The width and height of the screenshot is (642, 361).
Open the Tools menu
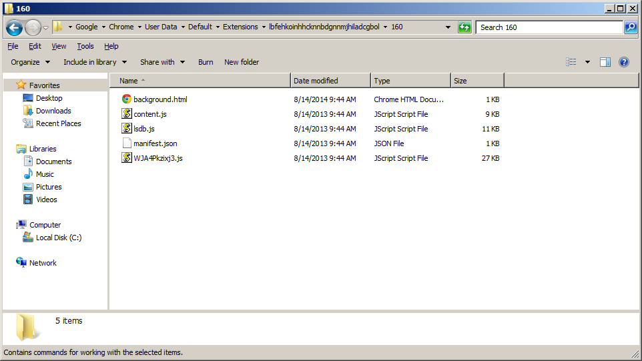coord(85,46)
